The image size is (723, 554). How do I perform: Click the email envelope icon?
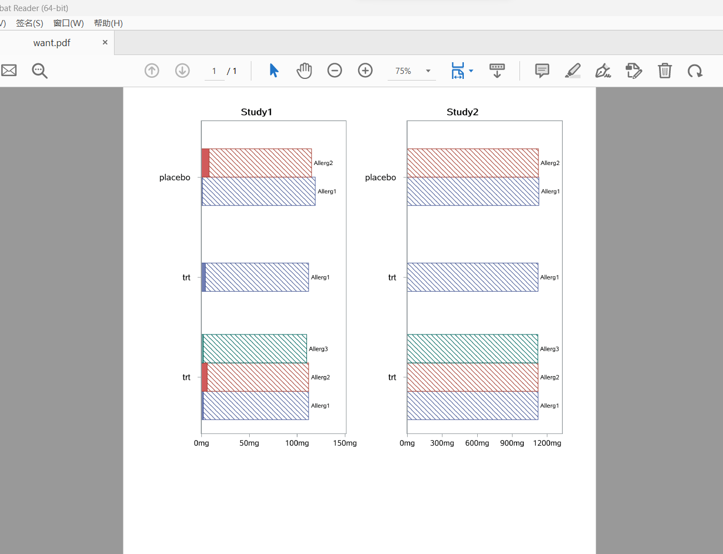click(x=9, y=71)
